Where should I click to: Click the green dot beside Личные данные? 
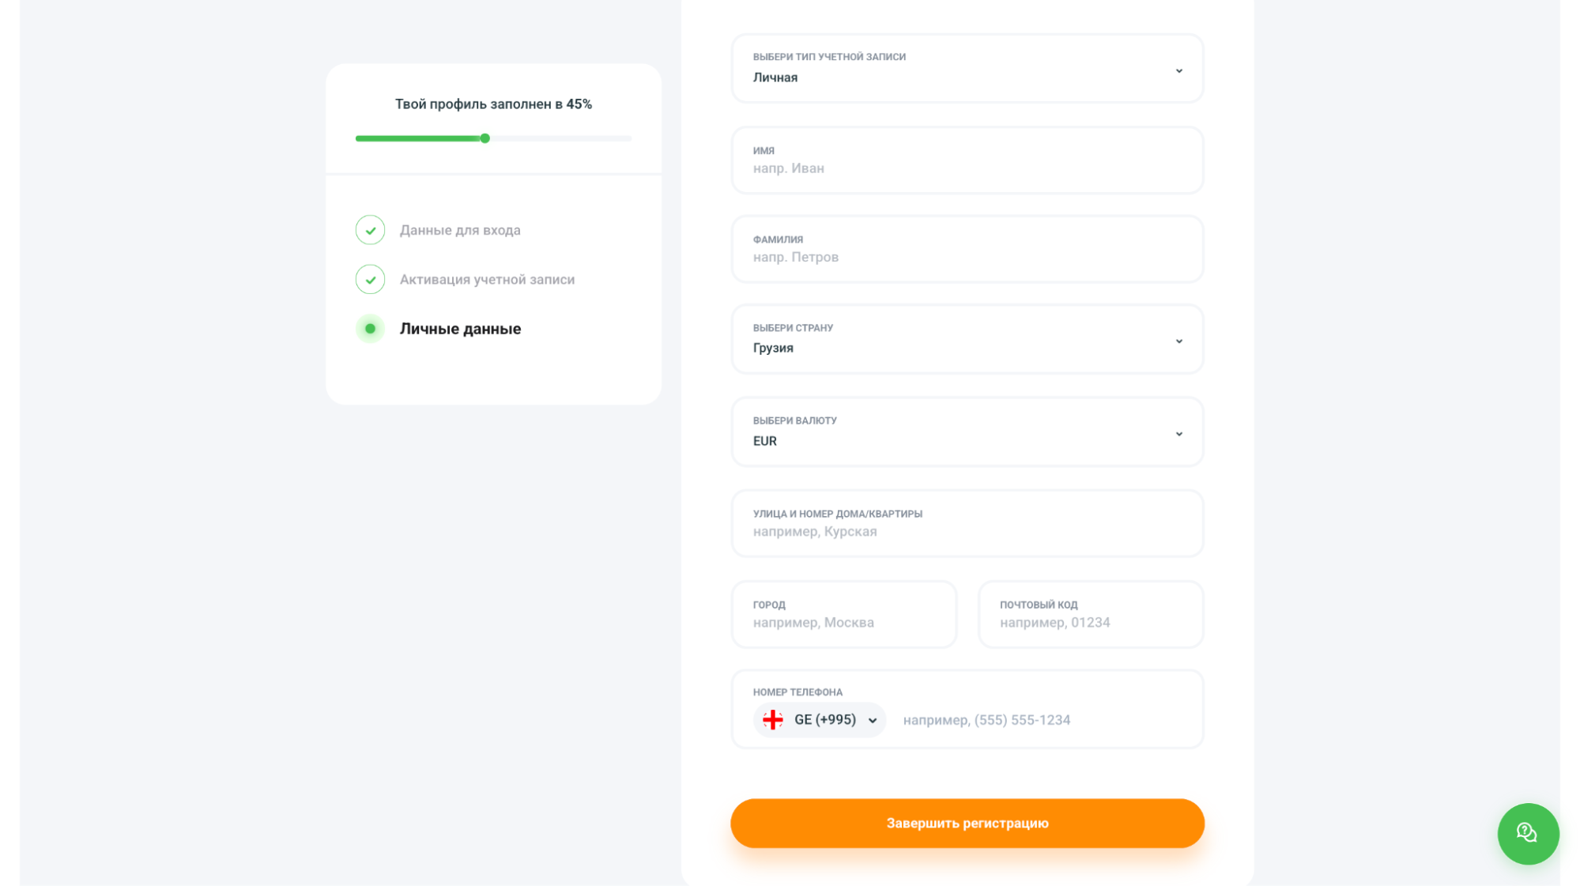370,328
